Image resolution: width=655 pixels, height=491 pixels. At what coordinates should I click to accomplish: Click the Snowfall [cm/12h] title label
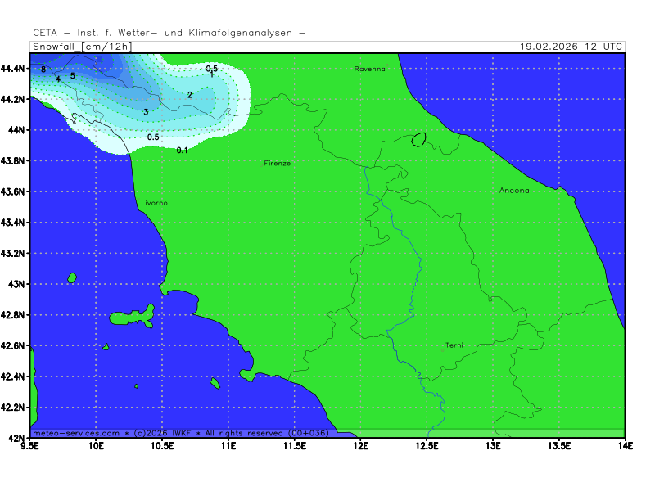(81, 47)
